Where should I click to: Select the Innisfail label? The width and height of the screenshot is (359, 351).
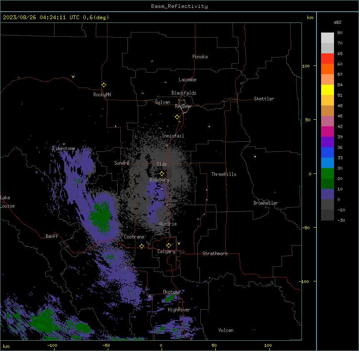[173, 136]
